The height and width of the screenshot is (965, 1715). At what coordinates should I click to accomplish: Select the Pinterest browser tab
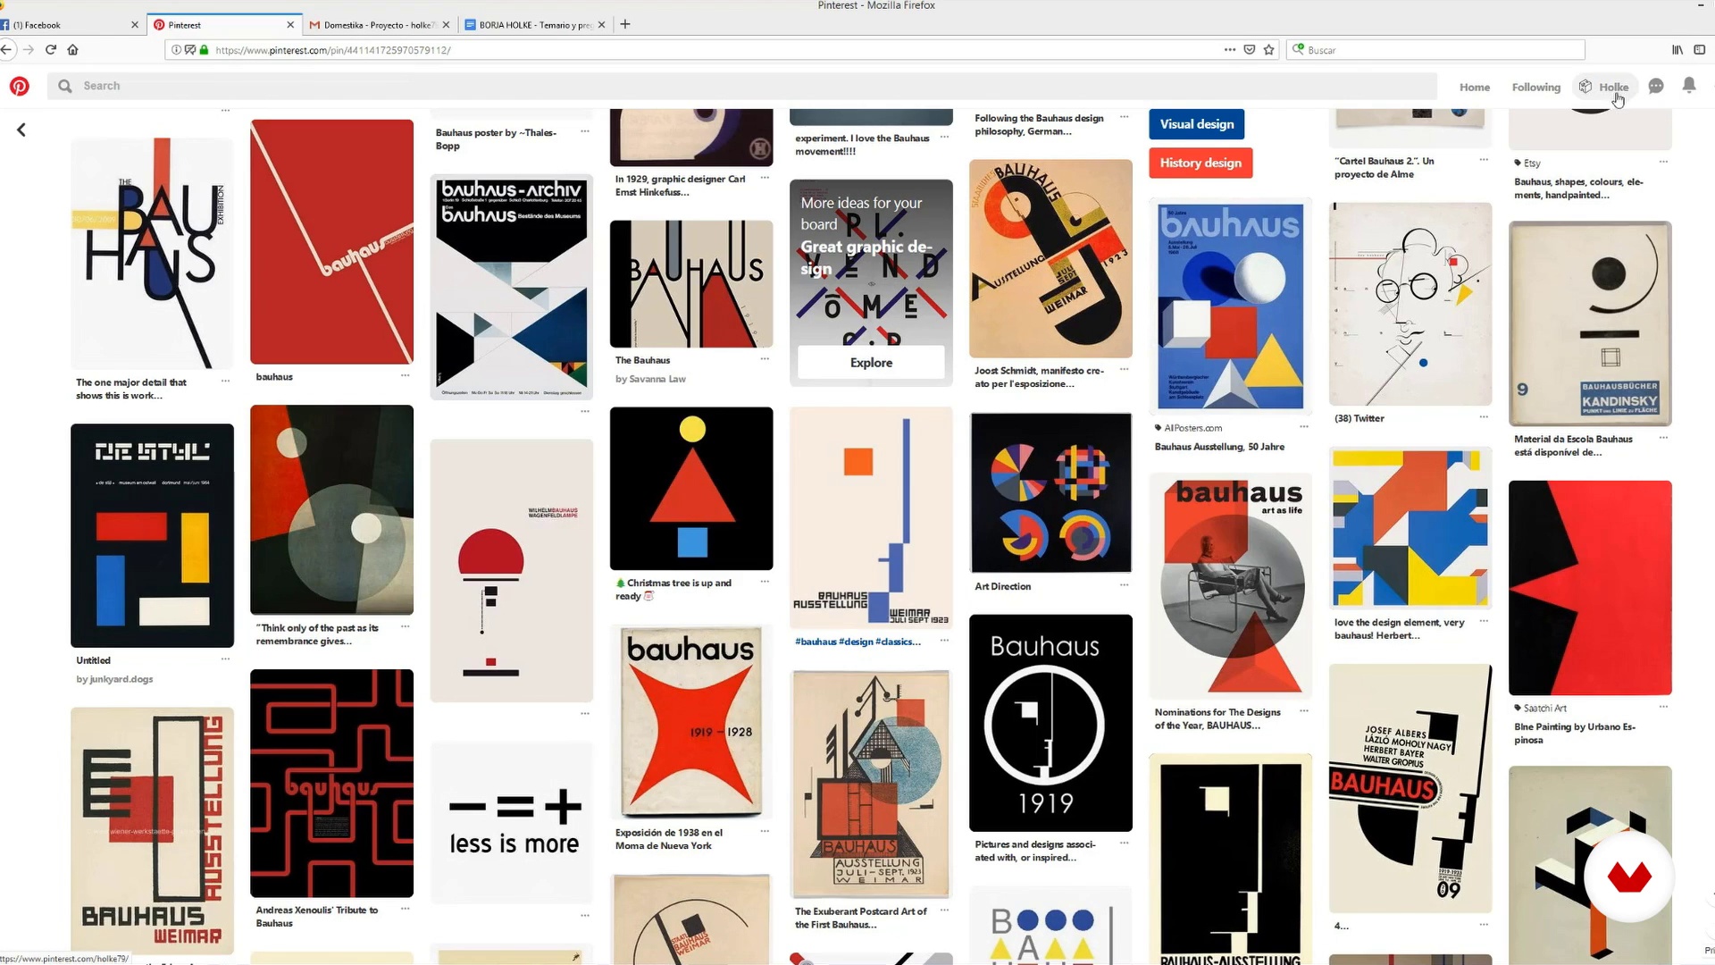pos(225,25)
